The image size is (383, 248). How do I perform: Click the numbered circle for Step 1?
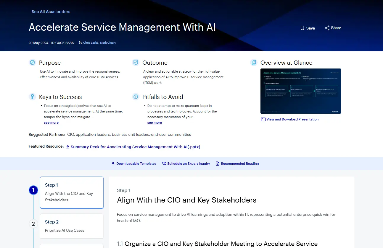click(33, 190)
